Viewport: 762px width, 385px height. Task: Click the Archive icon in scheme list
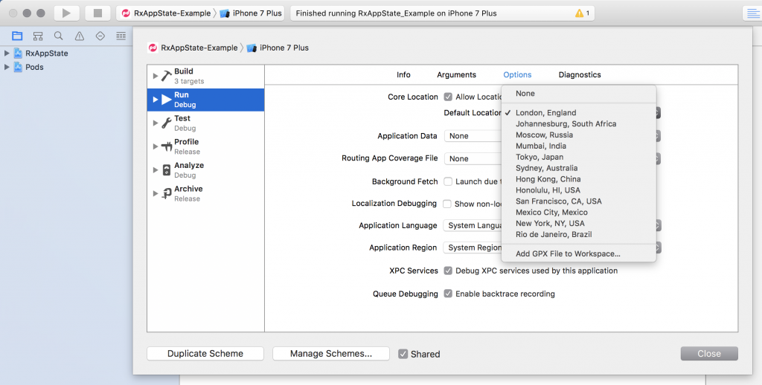(x=167, y=193)
